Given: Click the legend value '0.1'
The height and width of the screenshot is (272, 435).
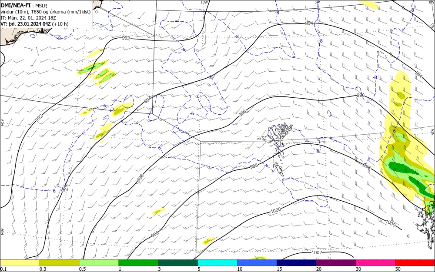Looking at the screenshot, I should tap(3, 269).
